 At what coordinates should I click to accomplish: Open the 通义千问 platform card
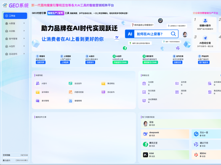coord(206,144)
